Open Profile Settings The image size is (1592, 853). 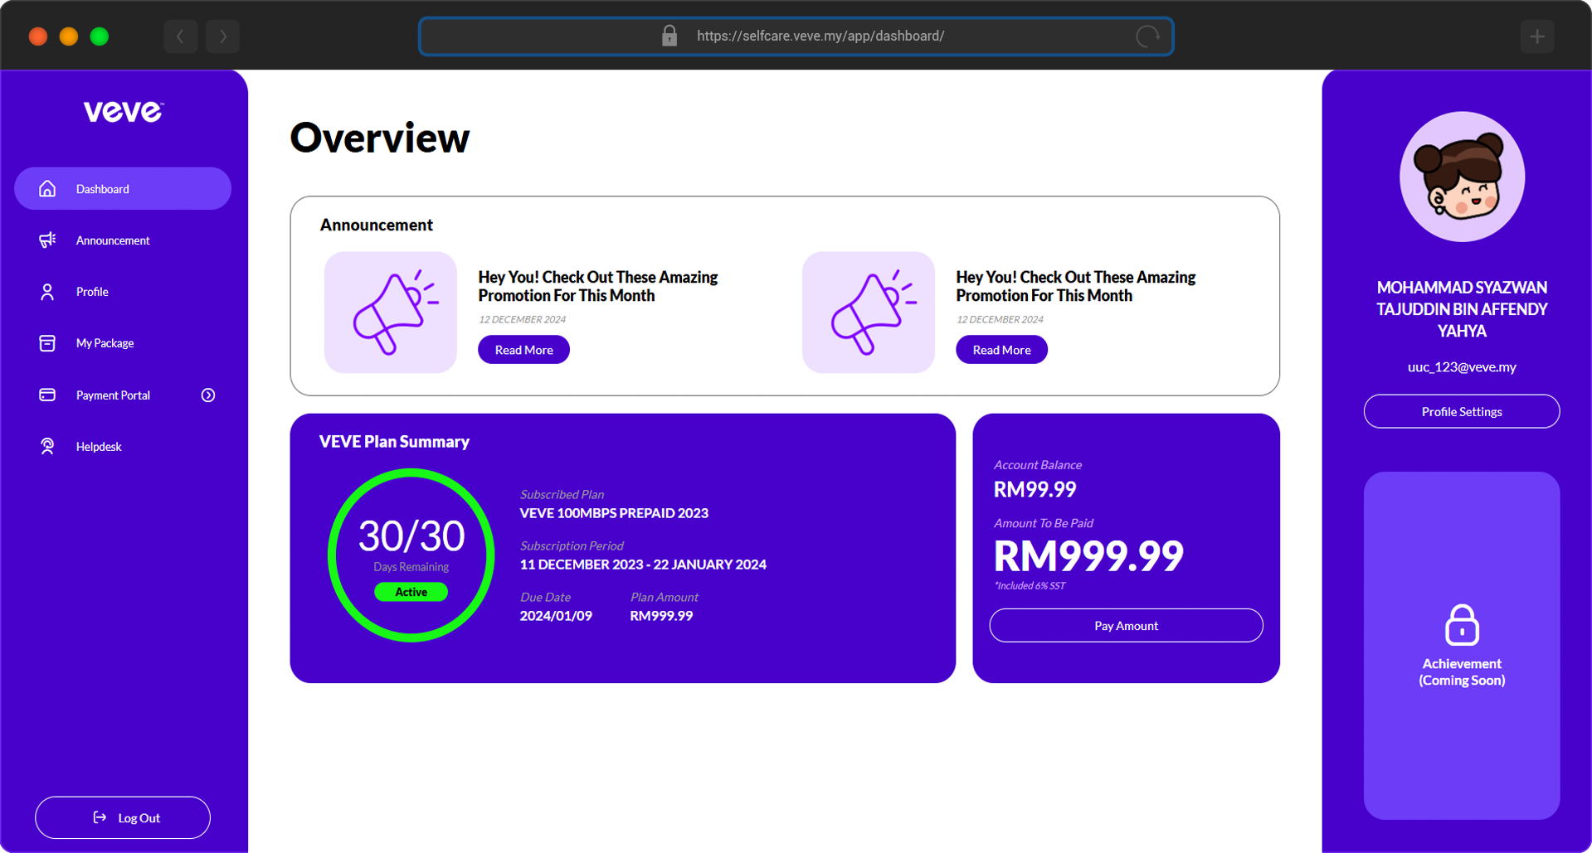[x=1461, y=411]
